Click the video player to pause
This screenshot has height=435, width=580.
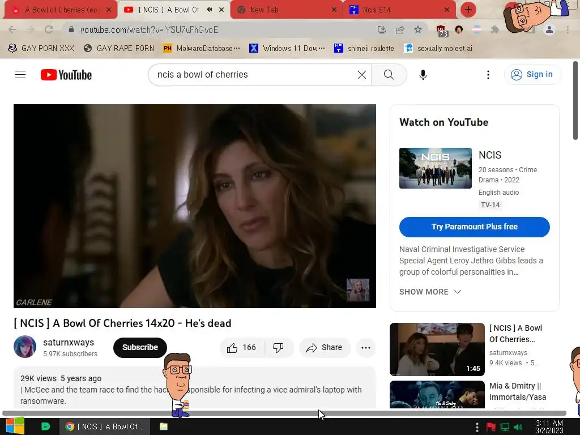click(195, 206)
